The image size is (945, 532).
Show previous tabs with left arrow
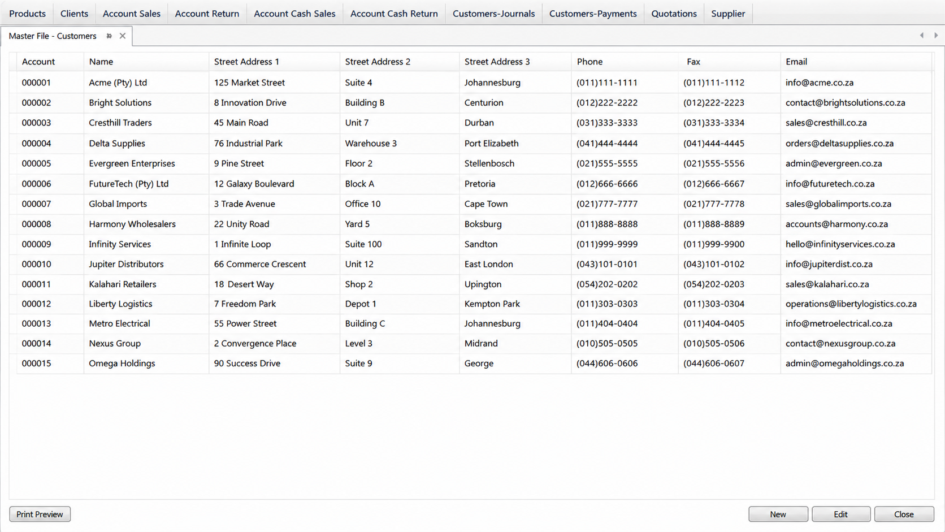[922, 35]
